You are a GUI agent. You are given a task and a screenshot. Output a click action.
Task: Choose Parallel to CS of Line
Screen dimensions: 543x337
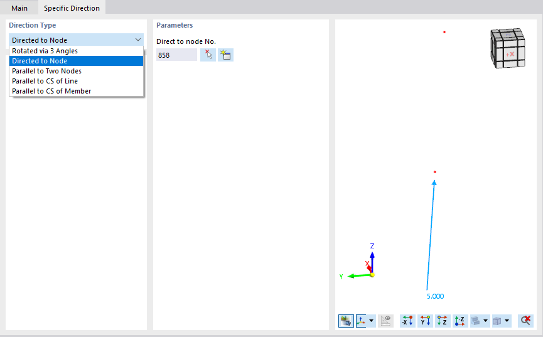click(x=76, y=81)
